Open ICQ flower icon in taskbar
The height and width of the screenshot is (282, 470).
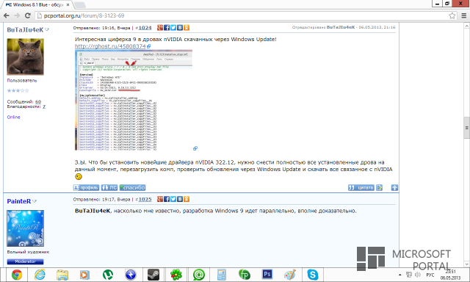176,275
